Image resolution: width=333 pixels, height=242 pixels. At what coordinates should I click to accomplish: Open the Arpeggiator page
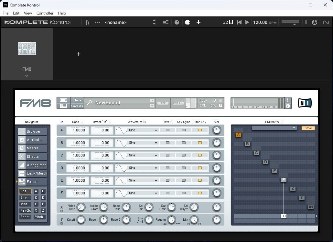(32, 165)
